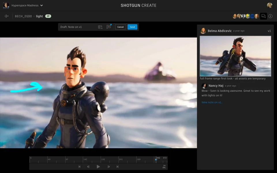Click the comment text icon in draft bar
Image resolution: width=277 pixels, height=173 pixels.
tap(109, 27)
